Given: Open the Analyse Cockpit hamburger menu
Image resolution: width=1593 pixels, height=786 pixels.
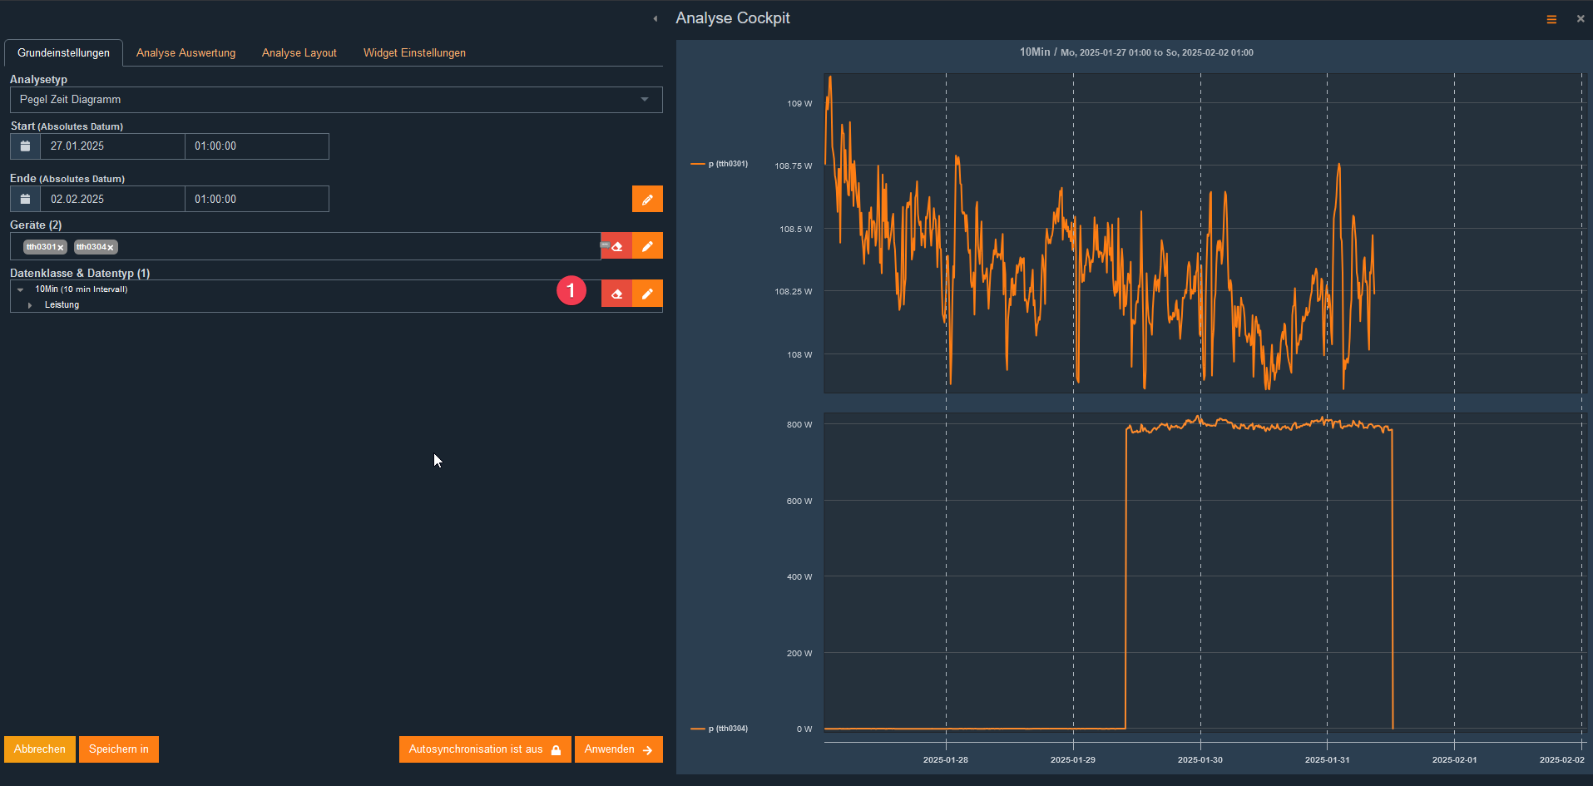Looking at the screenshot, I should [1551, 19].
